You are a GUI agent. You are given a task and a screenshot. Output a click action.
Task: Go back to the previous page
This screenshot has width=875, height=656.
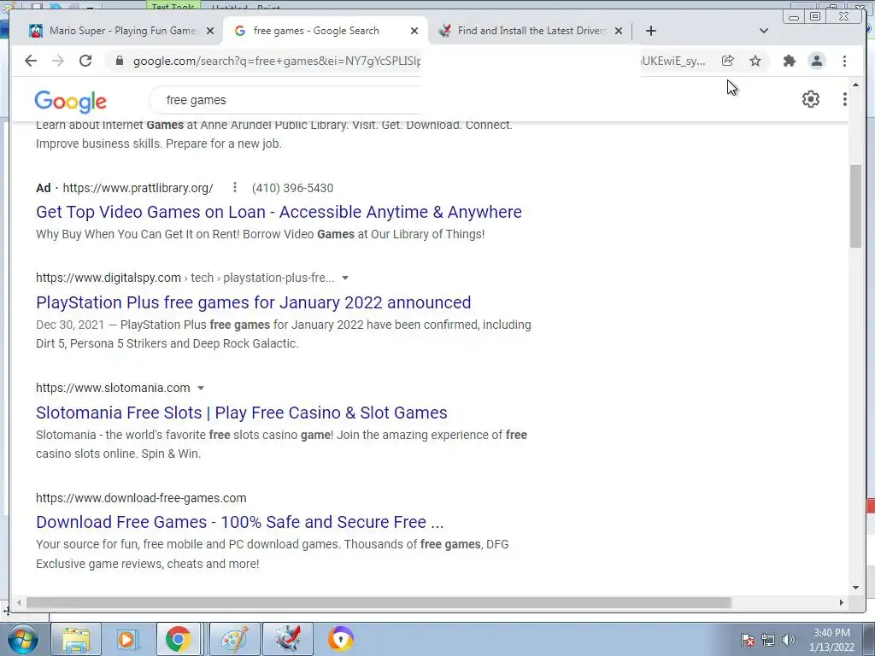point(31,61)
